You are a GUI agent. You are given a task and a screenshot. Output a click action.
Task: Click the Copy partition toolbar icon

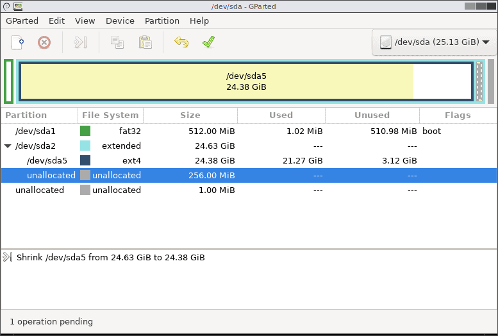coord(117,42)
